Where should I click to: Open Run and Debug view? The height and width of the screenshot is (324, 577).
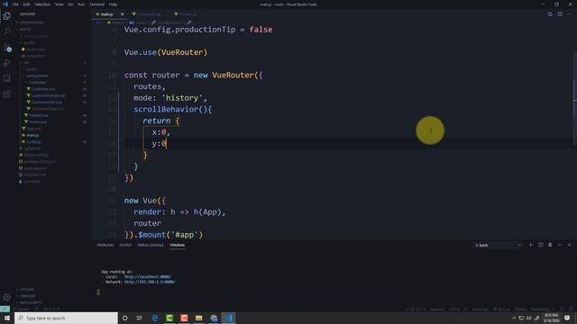[x=7, y=63]
